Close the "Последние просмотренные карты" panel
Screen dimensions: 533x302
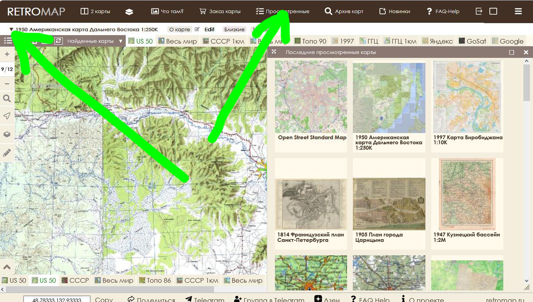pyautogui.click(x=526, y=52)
